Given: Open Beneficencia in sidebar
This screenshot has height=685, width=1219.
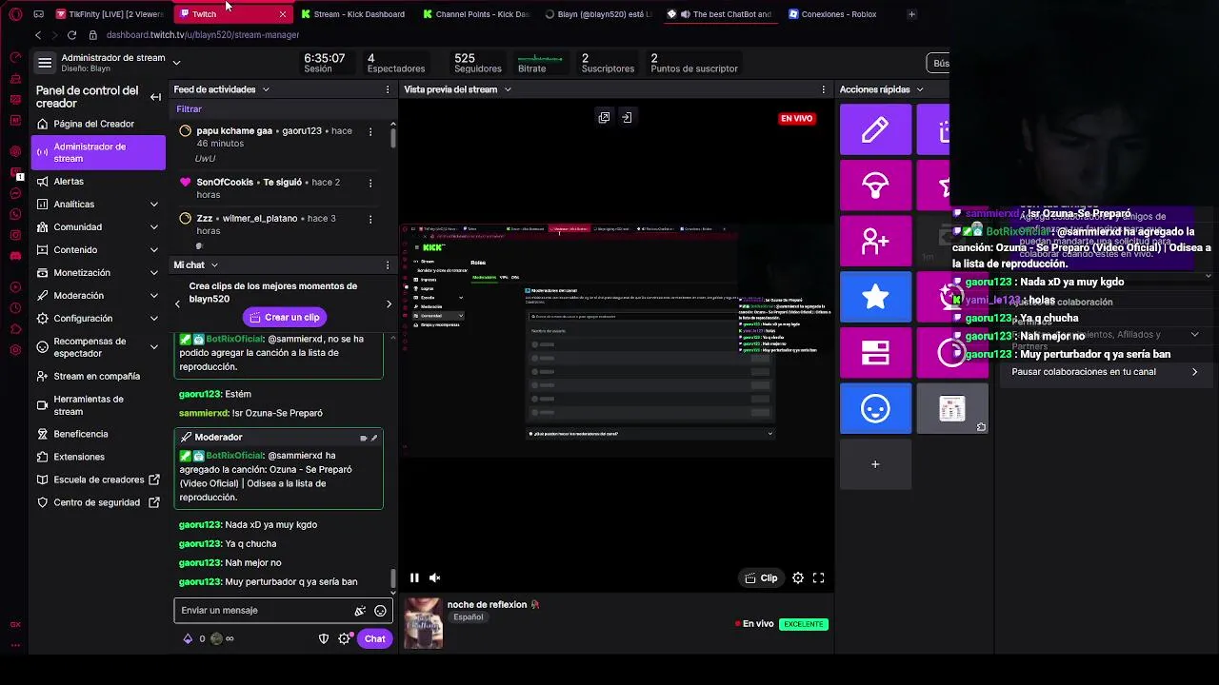Looking at the screenshot, I should point(97,434).
